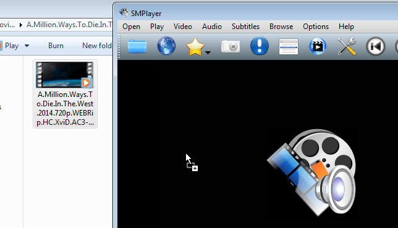Image resolution: width=398 pixels, height=228 pixels.
Task: Expand breadcrumb arrow before A.Million.Ways folder
Action: point(21,25)
